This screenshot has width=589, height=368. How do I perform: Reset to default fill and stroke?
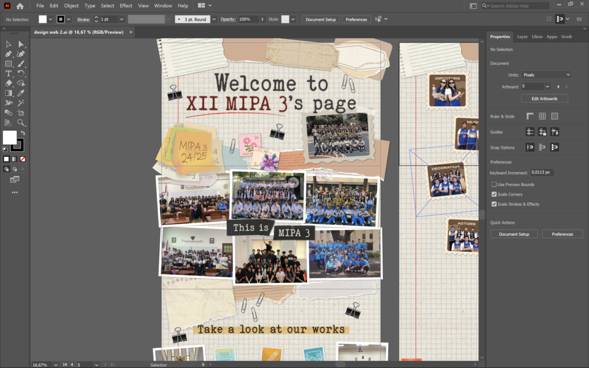pos(5,149)
